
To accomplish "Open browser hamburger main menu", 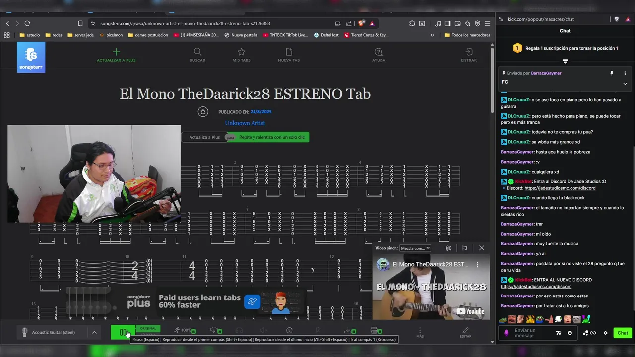I will 488,23.
